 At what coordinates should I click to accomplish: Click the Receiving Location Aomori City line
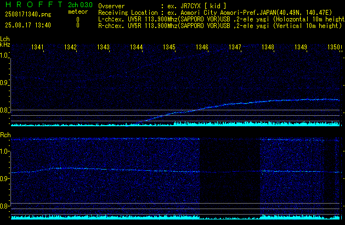tap(215, 13)
